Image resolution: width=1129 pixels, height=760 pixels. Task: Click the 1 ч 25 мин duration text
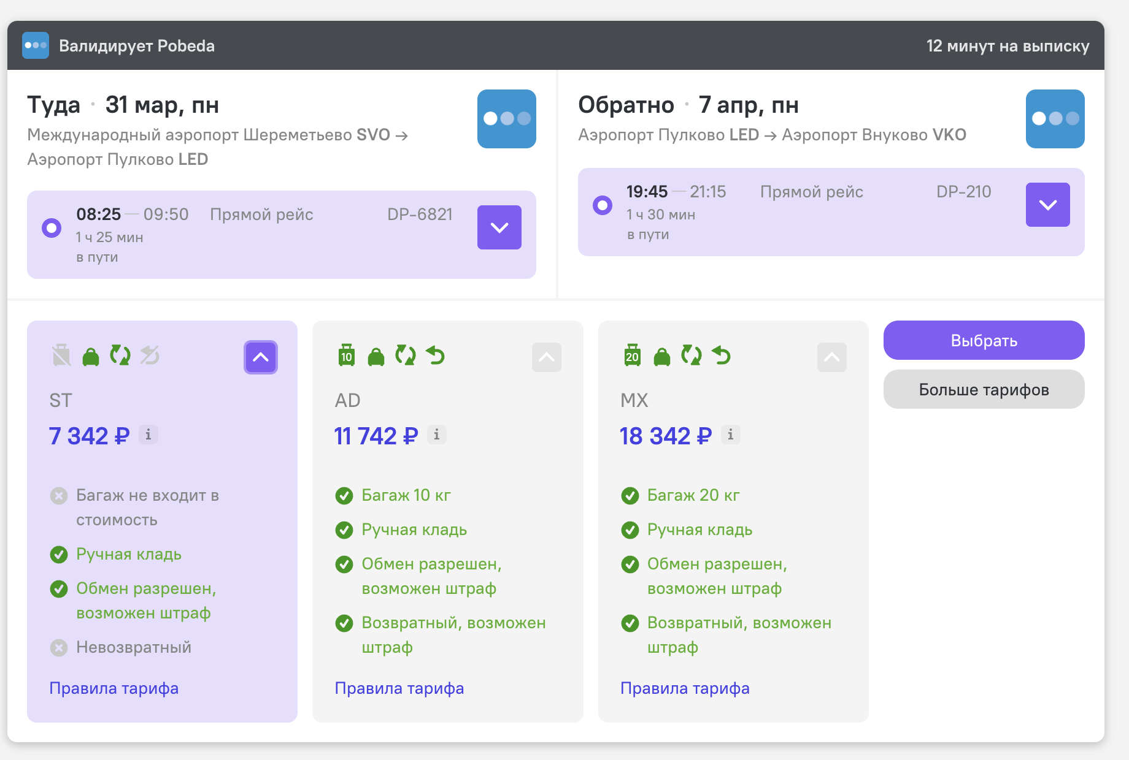coord(110,237)
